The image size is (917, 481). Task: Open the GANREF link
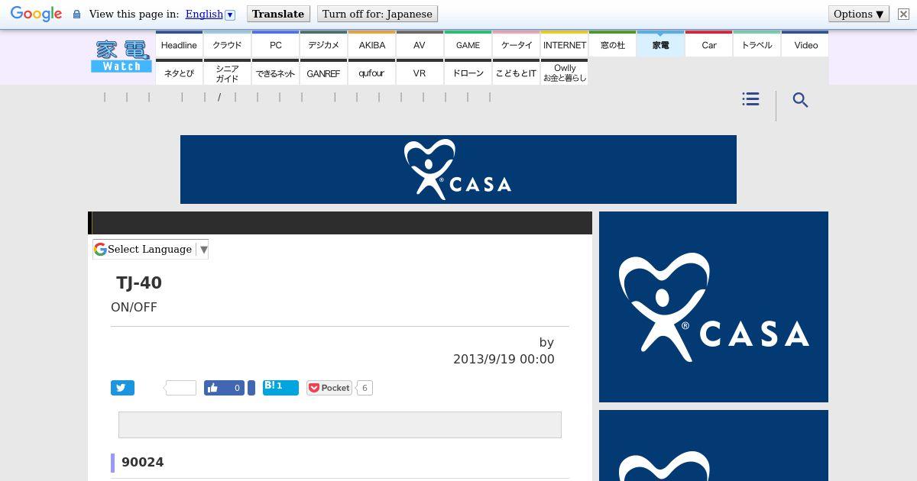(x=323, y=73)
